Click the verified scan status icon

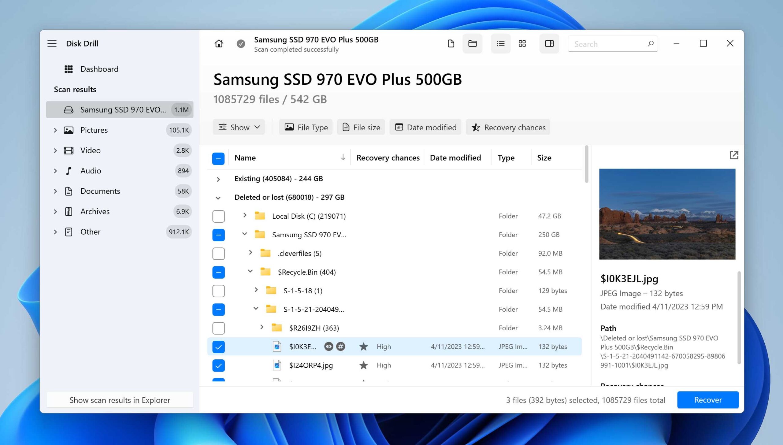click(241, 43)
